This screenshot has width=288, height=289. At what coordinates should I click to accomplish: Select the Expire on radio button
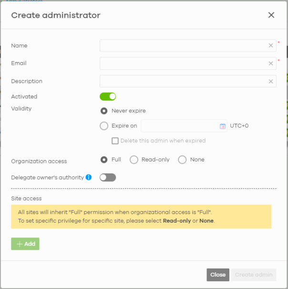(x=104, y=126)
